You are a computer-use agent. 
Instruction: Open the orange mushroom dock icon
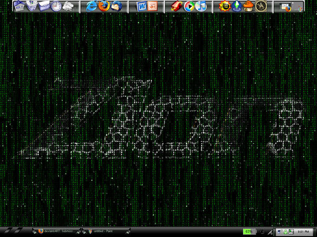248,6
